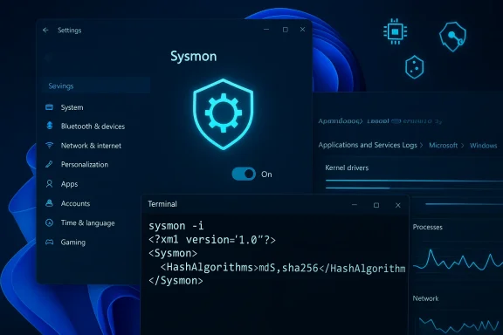Click the Settings window title text
This screenshot has height=335, width=503.
click(69, 31)
